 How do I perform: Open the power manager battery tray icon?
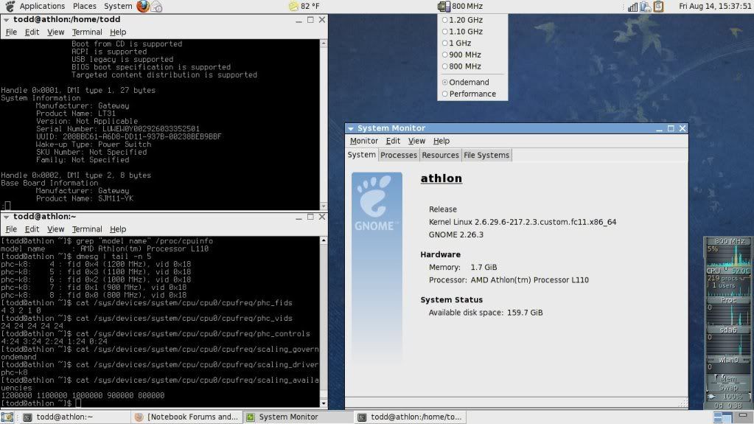[x=646, y=6]
